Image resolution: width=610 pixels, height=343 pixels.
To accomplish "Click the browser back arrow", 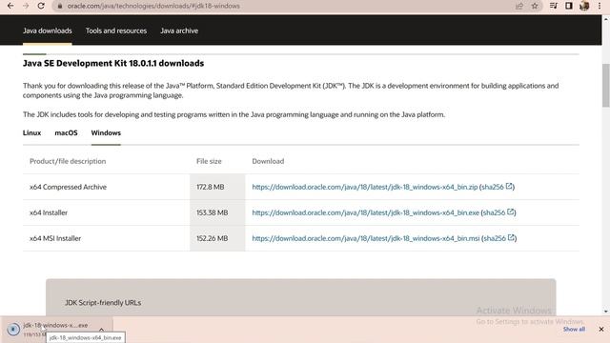I will tap(10, 6).
